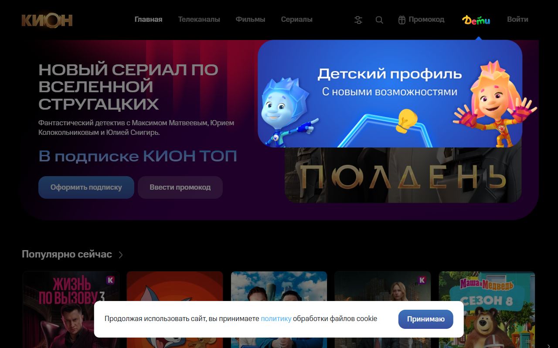The image size is (558, 348).
Task: Open the cookie политику link
Action: 276,319
